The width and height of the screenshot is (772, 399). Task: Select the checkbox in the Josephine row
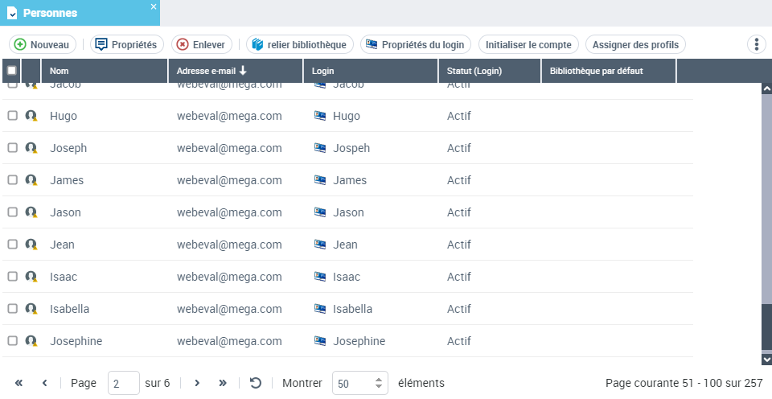pos(12,341)
